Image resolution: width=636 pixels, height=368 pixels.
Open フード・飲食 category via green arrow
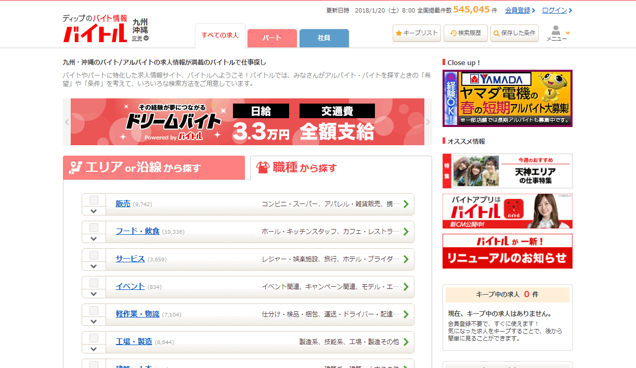point(406,232)
